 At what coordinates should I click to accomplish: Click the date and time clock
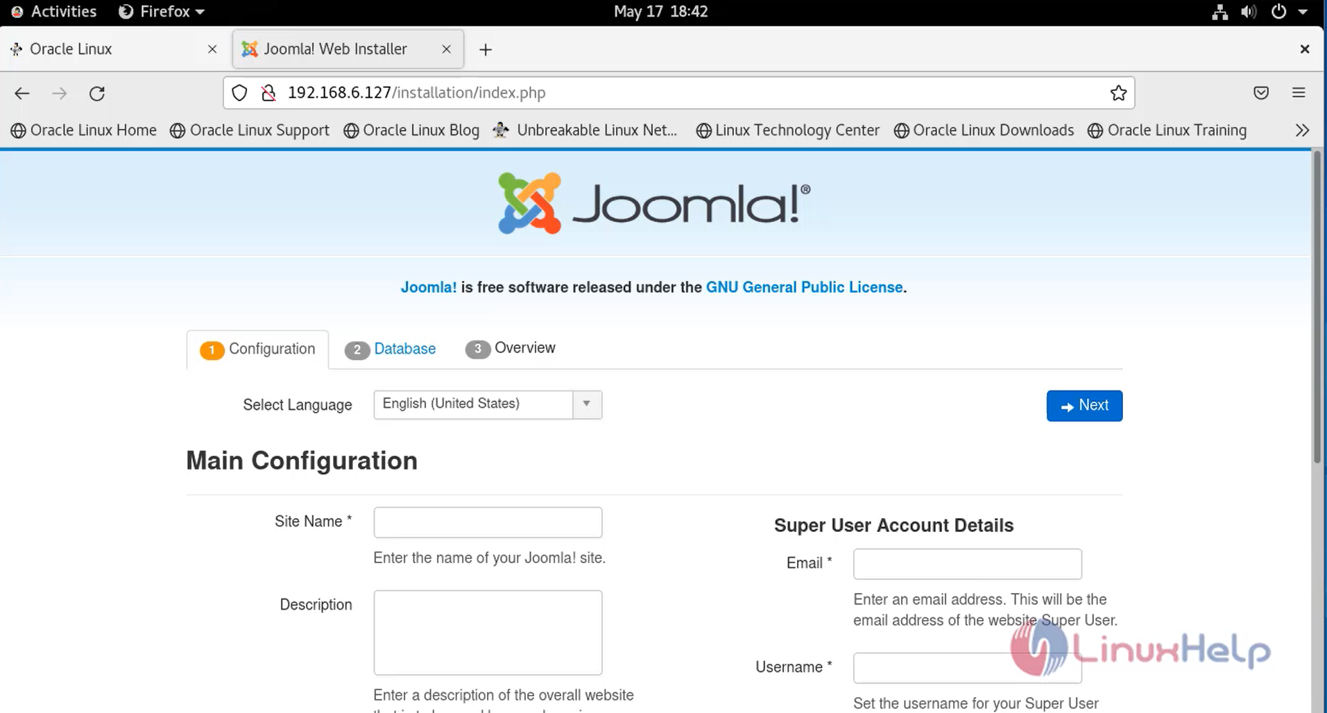tap(661, 12)
